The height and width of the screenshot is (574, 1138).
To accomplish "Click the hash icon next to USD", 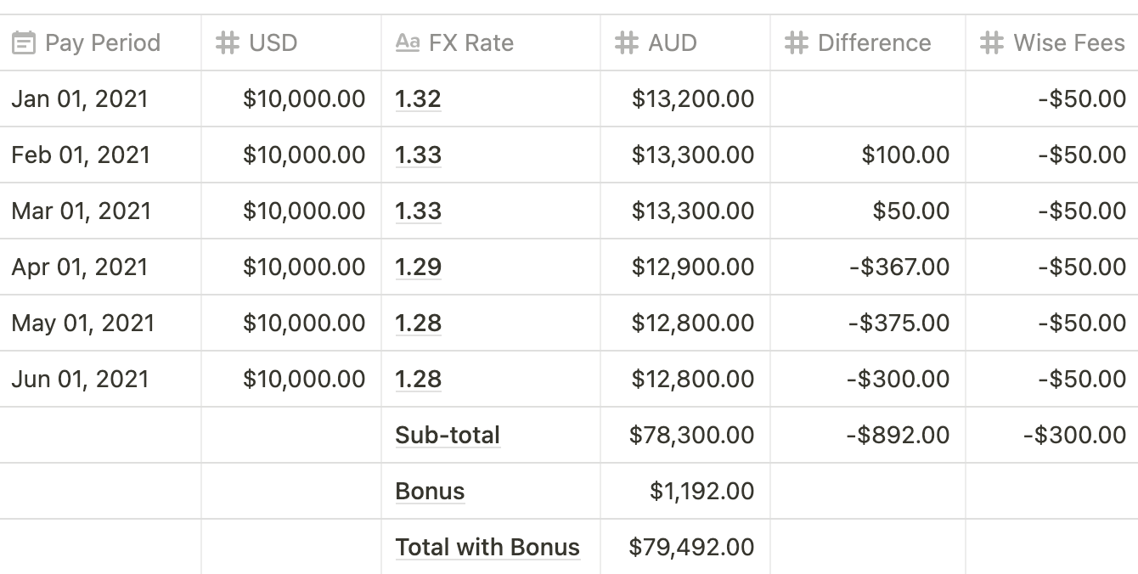I will (228, 43).
